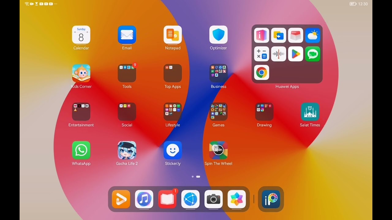Open the Games folder
Screen dimensions: 392x220
click(218, 112)
